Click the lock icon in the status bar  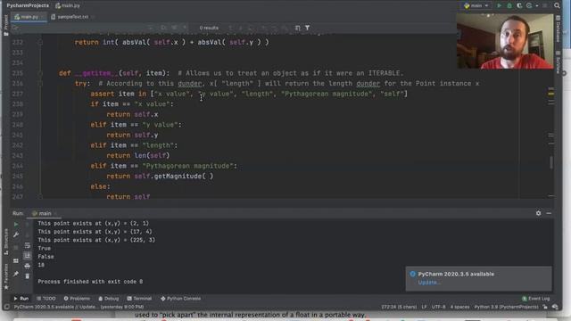(545, 307)
